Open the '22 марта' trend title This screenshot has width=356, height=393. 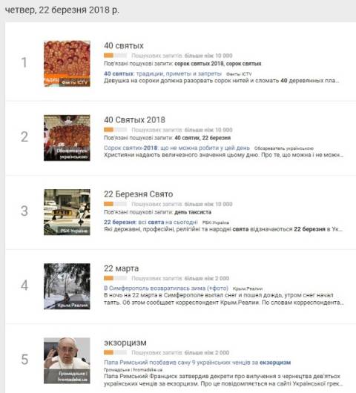pos(122,268)
